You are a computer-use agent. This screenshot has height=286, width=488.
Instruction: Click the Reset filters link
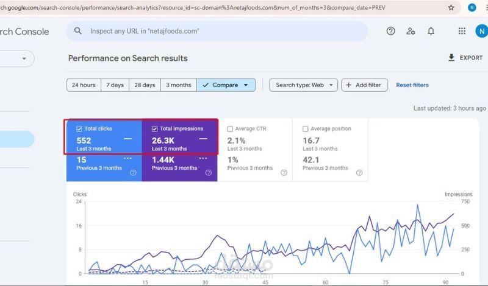tap(412, 85)
